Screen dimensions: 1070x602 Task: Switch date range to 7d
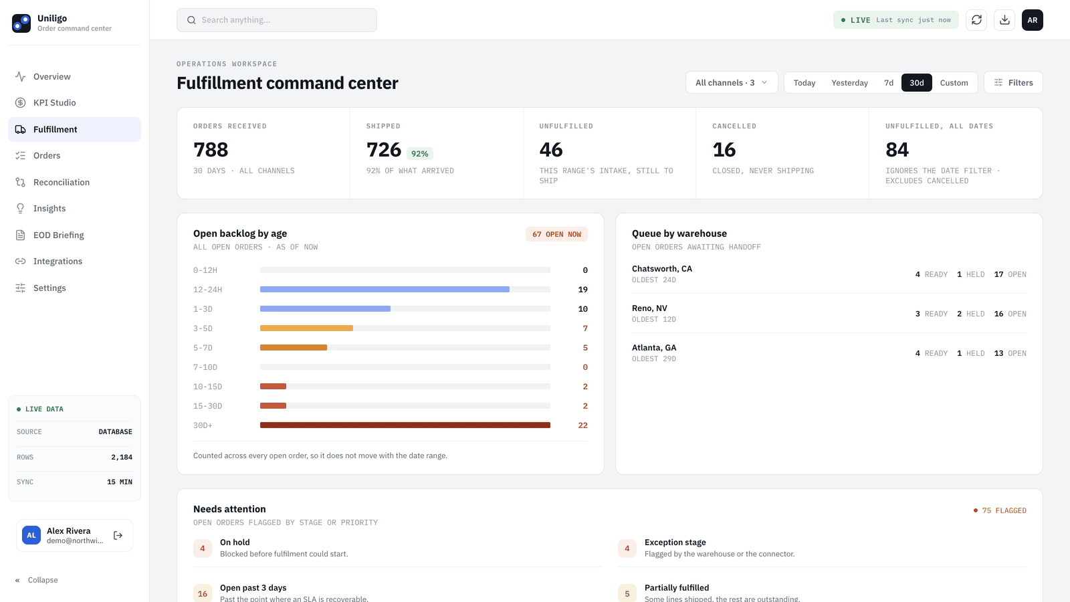tap(889, 83)
